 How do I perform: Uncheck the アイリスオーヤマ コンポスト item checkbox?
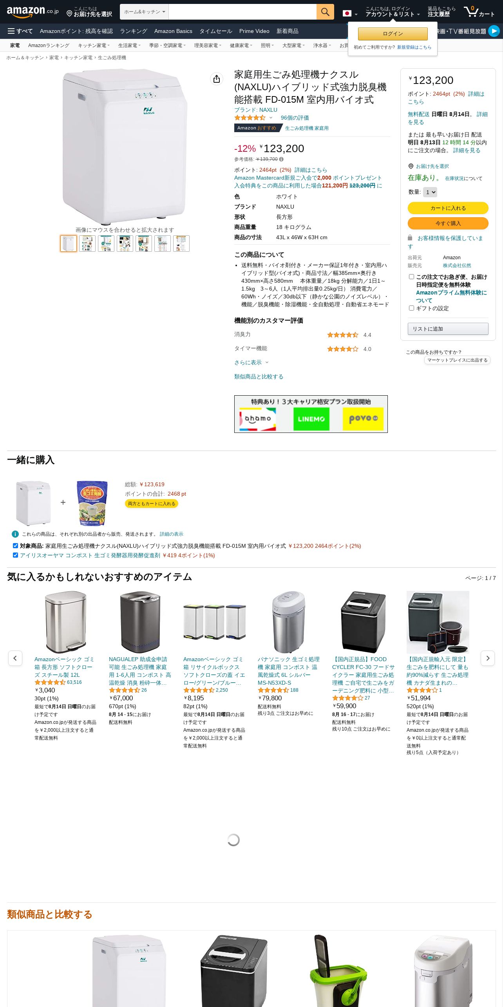15,555
